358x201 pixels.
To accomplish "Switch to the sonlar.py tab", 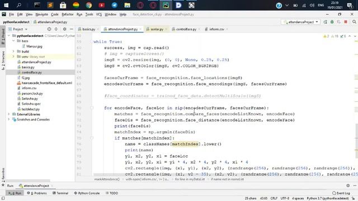I will (x=157, y=29).
